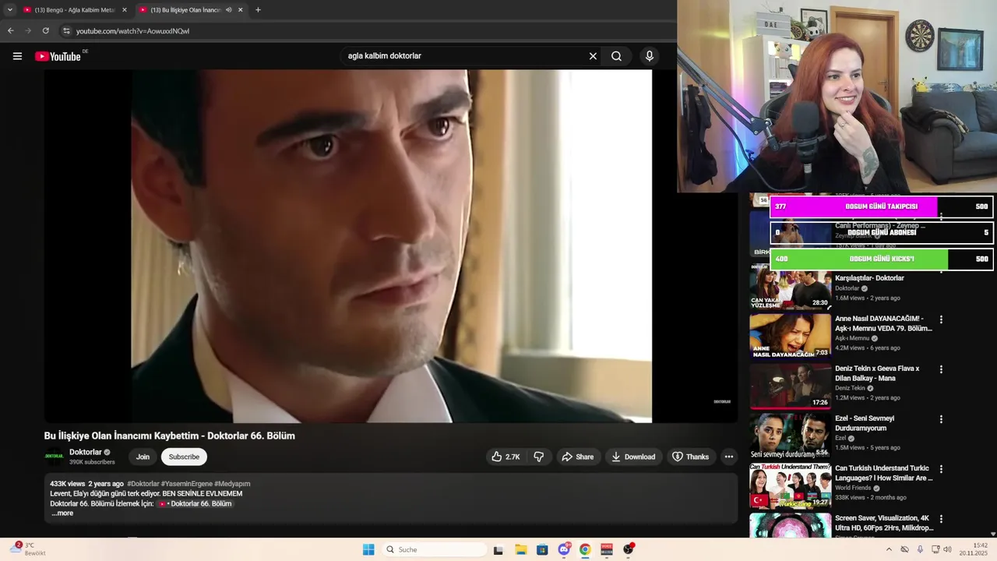Click the magnifier search button
This screenshot has width=997, height=561.
(x=616, y=56)
